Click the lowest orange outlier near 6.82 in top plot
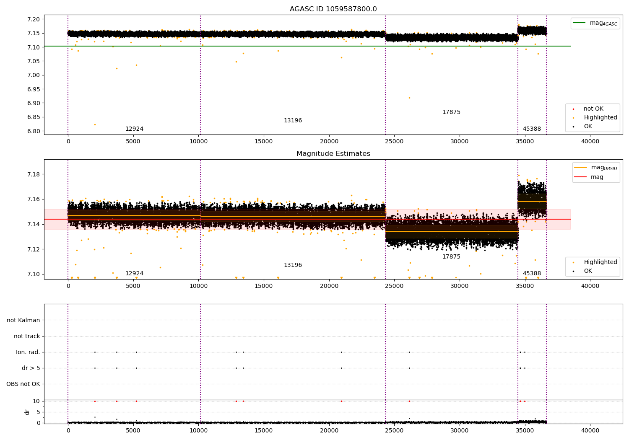This screenshot has width=629, height=440. tap(95, 124)
